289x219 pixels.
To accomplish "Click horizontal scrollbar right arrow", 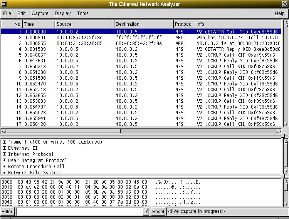I will pyautogui.click(x=279, y=131).
